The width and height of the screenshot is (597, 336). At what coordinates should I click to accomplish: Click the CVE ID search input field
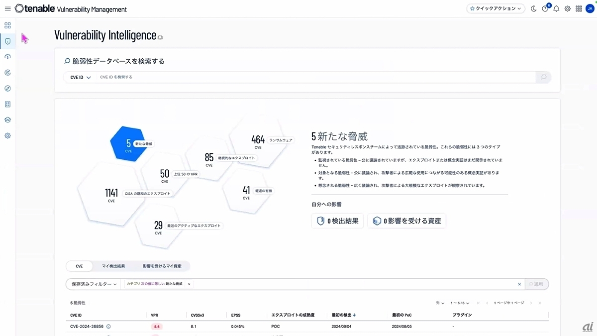pos(313,77)
